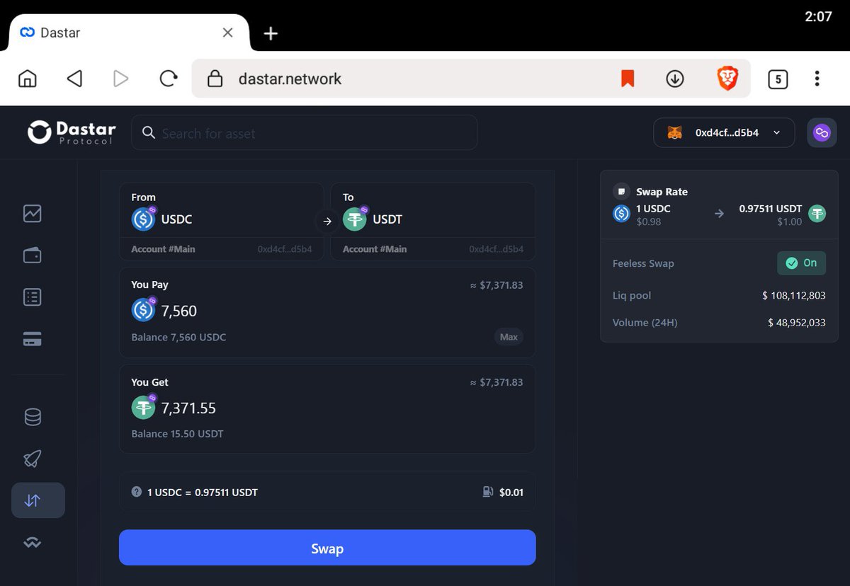Image resolution: width=850 pixels, height=586 pixels.
Task: Click 0.97511 USDT in Swap Rate panel
Action: 771,209
